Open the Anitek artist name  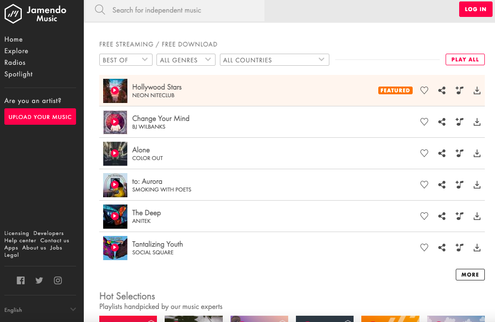coord(141,221)
